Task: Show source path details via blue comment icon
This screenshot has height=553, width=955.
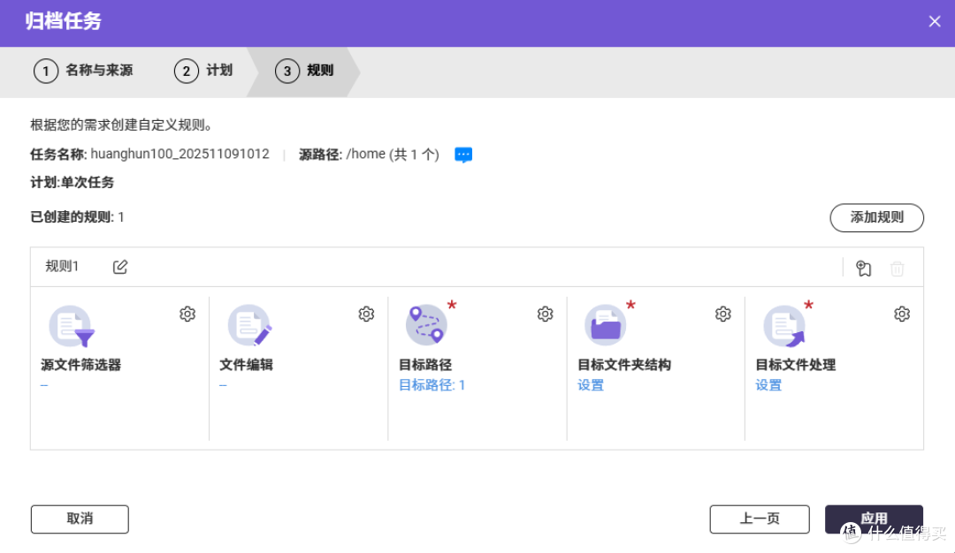Action: click(463, 155)
